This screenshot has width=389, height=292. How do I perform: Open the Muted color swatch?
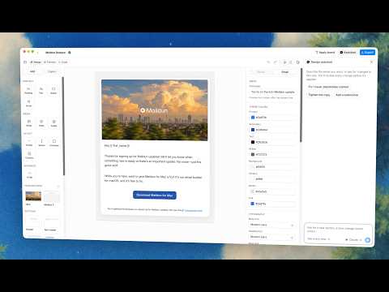253,154
